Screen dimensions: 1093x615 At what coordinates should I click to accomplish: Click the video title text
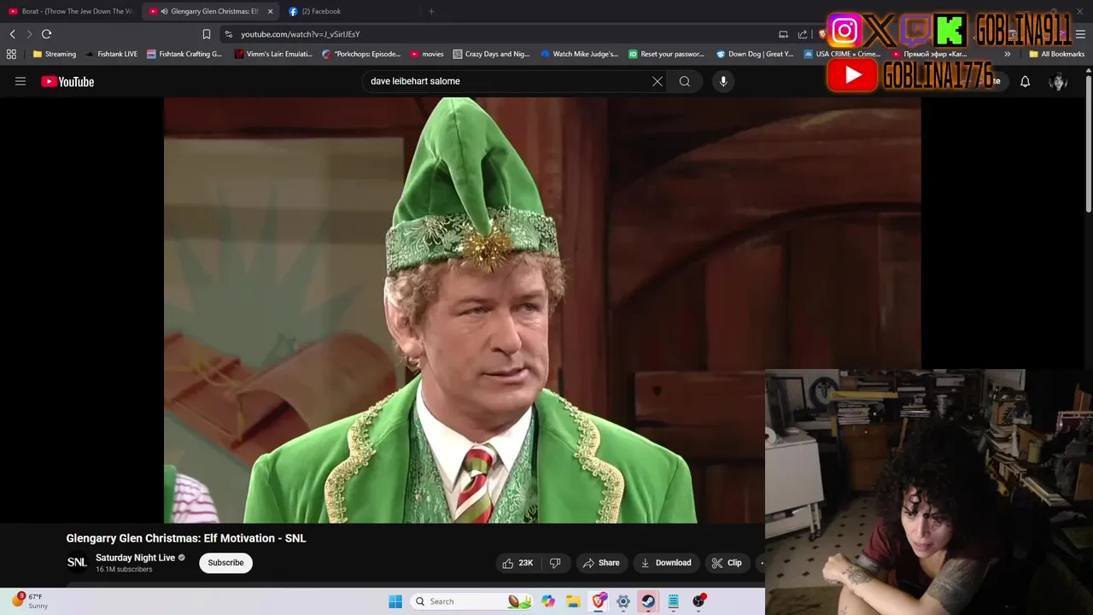(x=186, y=538)
